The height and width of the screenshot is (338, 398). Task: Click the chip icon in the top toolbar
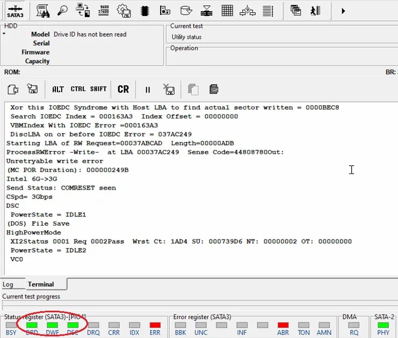[144, 10]
